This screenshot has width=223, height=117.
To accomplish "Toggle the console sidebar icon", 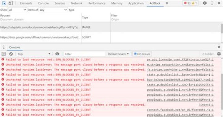I will click(x=3, y=54).
